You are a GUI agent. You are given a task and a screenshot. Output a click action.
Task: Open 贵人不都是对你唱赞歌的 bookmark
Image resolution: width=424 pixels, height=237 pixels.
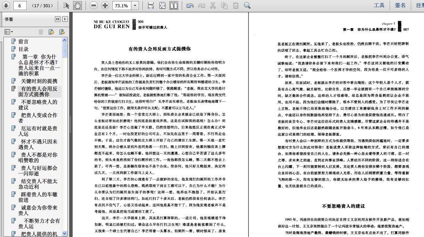coord(38,157)
